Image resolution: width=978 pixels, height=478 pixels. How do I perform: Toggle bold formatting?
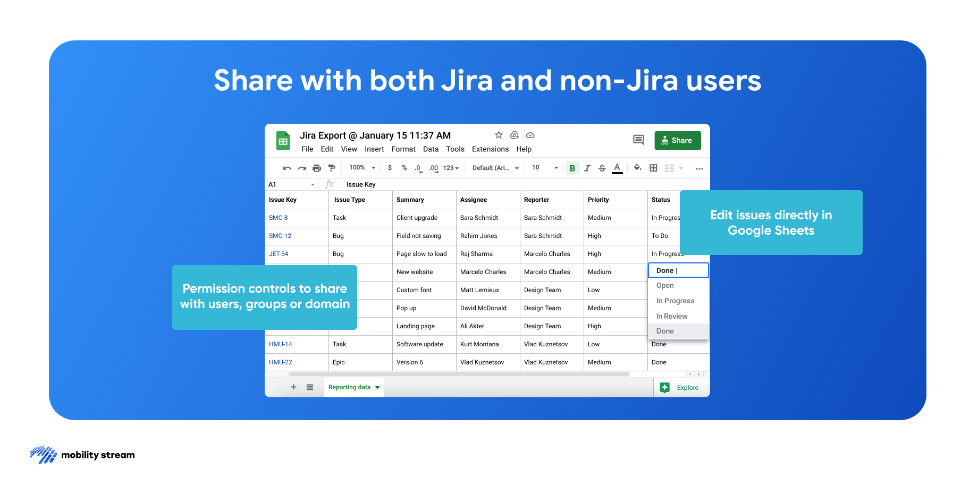(572, 168)
